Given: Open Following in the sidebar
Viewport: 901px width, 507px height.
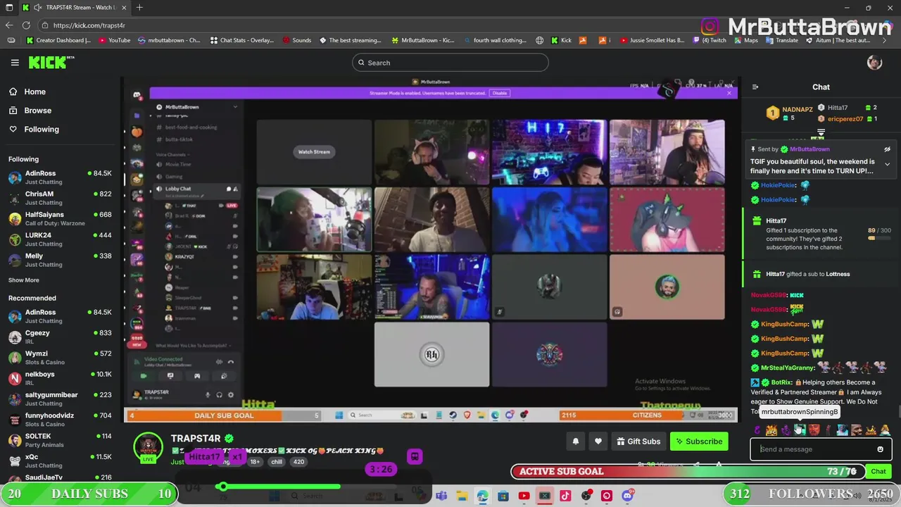Looking at the screenshot, I should click(42, 130).
